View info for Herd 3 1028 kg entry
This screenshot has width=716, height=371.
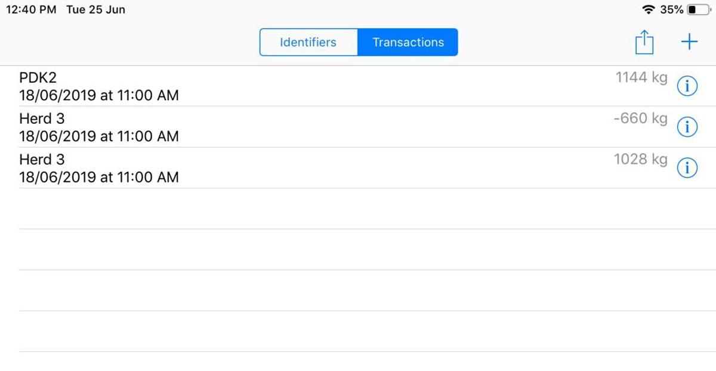click(x=687, y=169)
